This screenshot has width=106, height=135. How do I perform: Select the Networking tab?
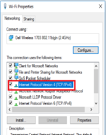[12, 18]
